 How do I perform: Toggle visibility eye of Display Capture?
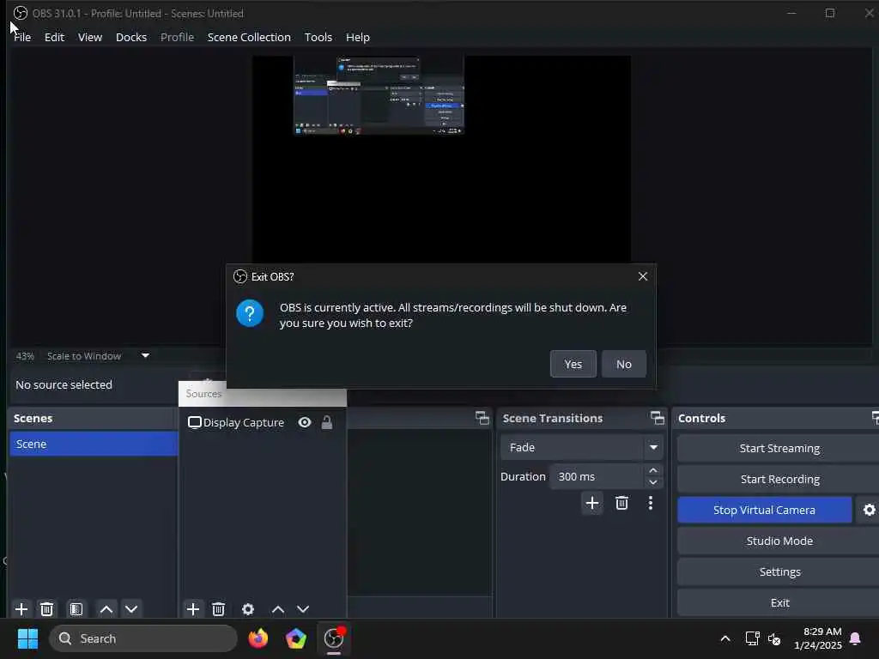(305, 422)
